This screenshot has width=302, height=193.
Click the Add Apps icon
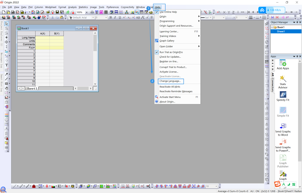[x=283, y=65]
